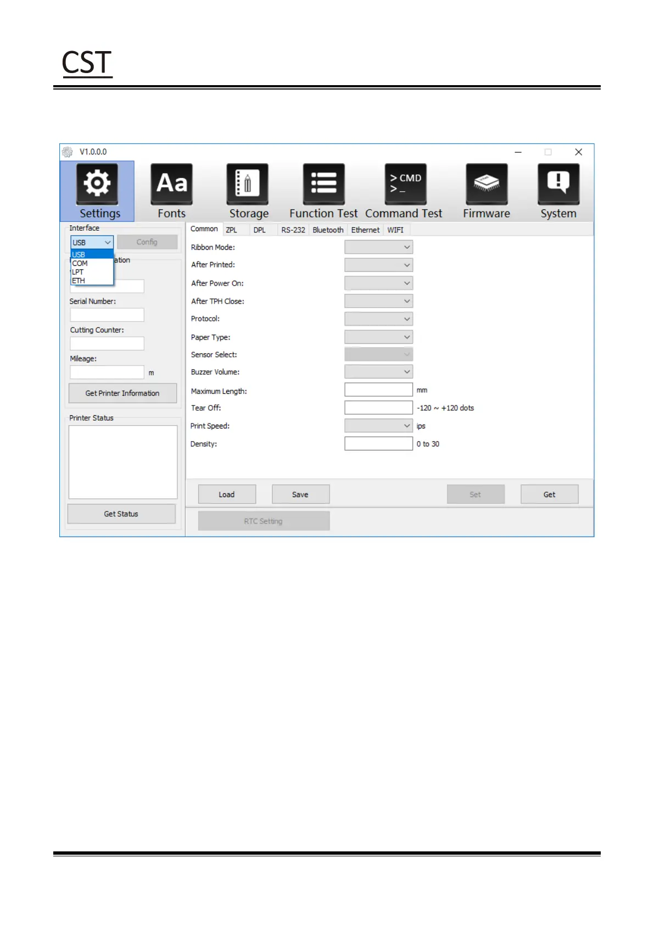Click the Get button
654x925 pixels.
(550, 494)
